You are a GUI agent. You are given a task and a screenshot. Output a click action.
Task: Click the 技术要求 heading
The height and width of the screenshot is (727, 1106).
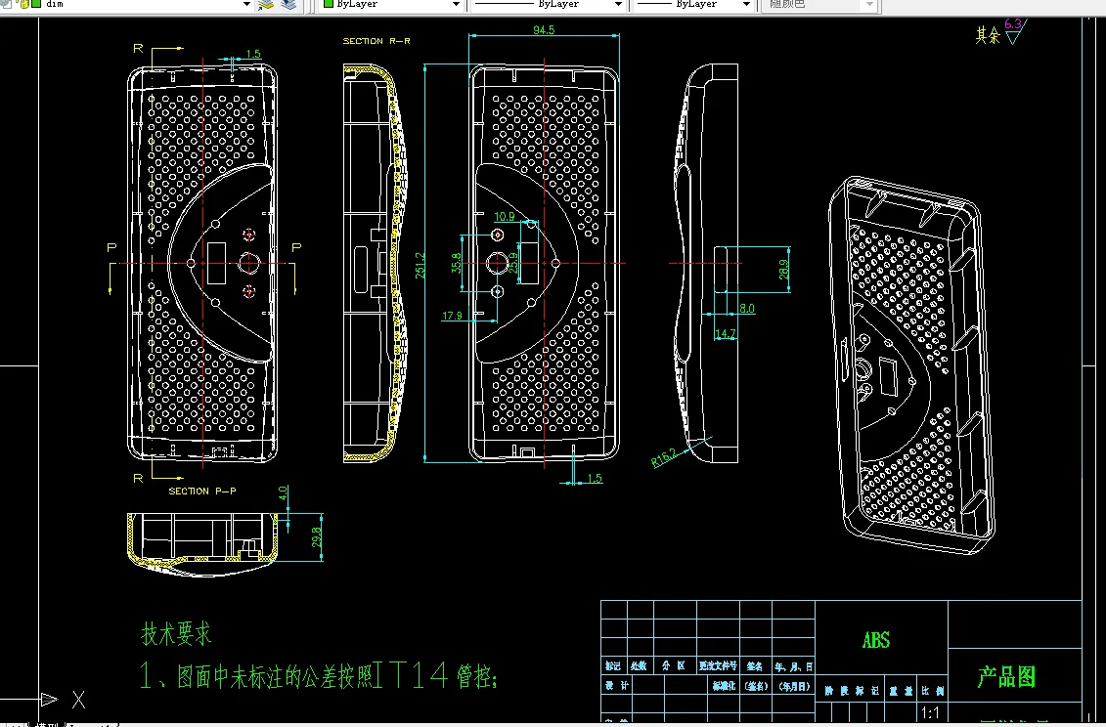tap(176, 633)
